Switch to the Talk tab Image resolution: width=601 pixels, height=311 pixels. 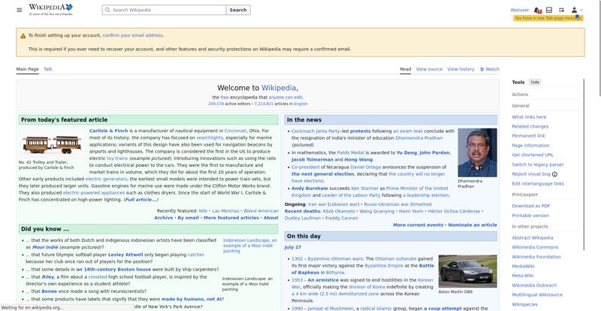pyautogui.click(x=48, y=69)
